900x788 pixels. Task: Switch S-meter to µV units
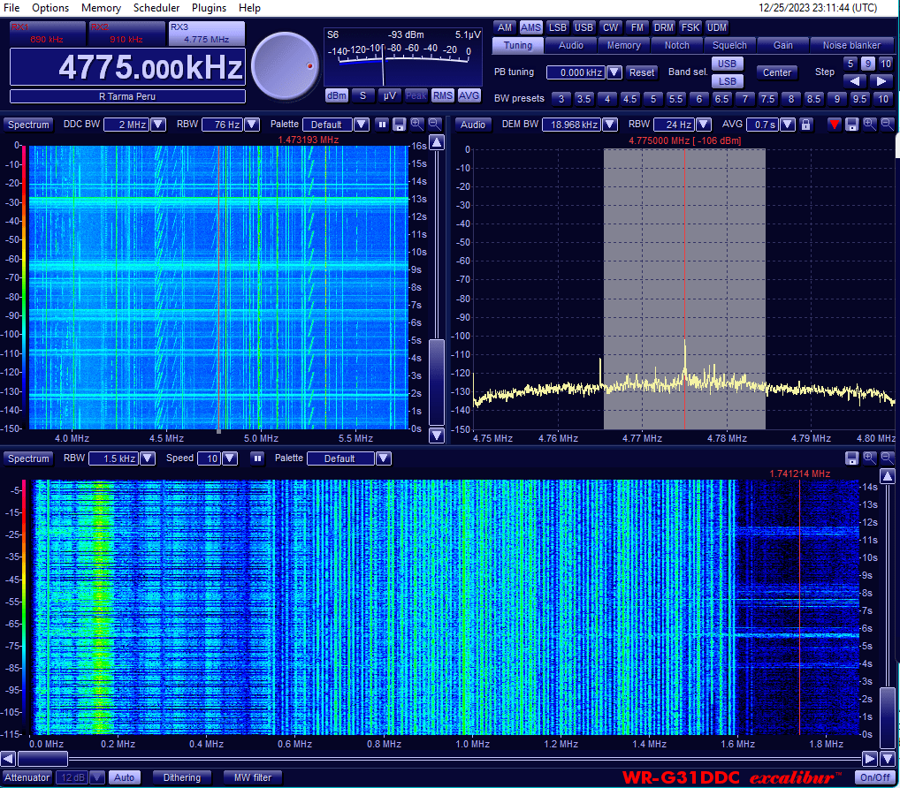click(x=390, y=95)
